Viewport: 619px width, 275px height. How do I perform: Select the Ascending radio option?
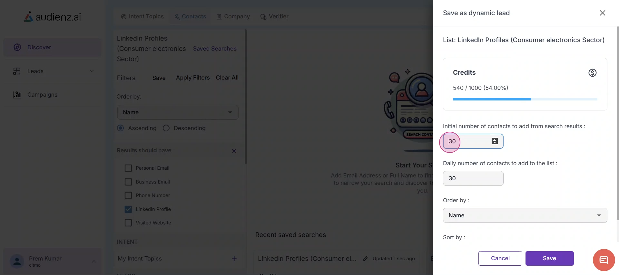(121, 128)
